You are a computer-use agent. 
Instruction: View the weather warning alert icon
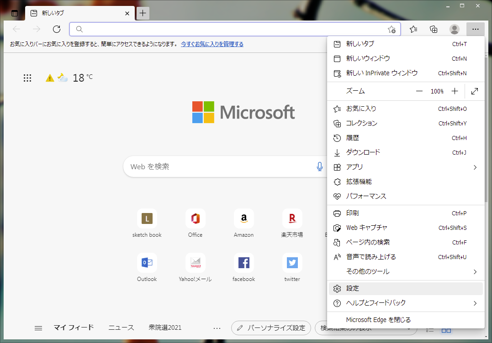[50, 78]
